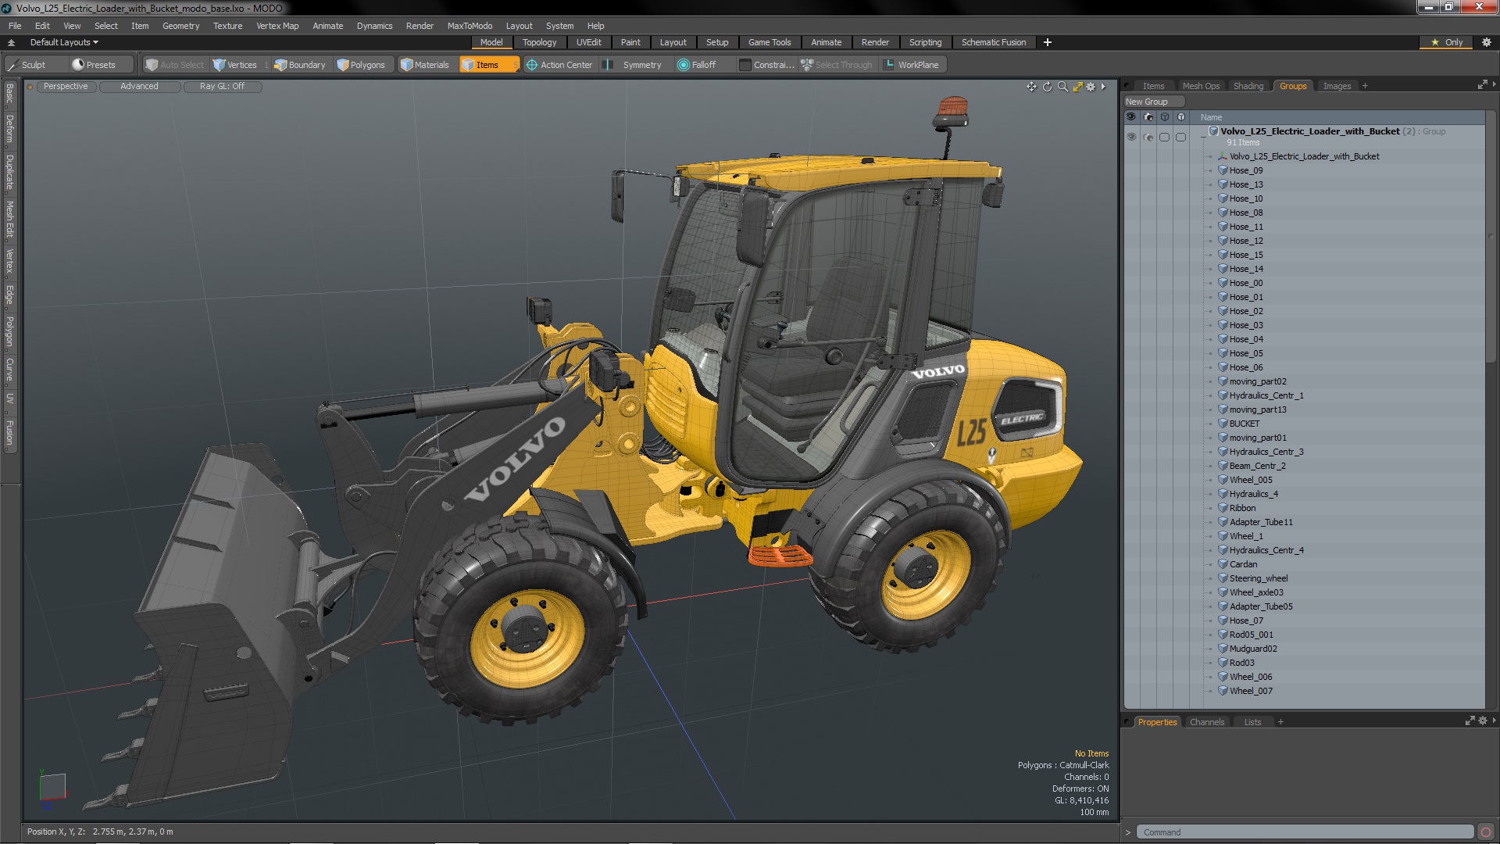Add tab next to Lists
Image resolution: width=1500 pixels, height=844 pixels.
point(1280,722)
